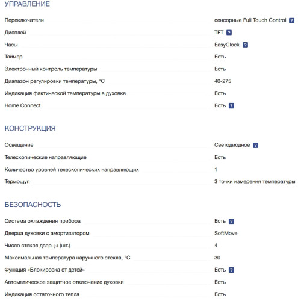The width and height of the screenshot is (298, 301).
Task: Click the question mark next to Home Connect
Action: (x=231, y=105)
